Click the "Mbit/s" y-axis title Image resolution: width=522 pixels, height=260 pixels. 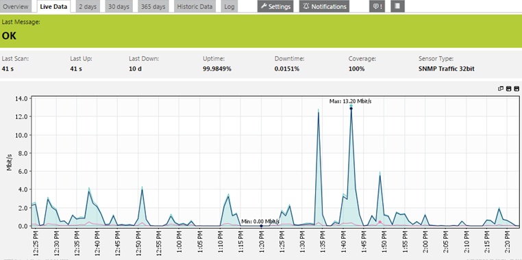tap(10, 162)
